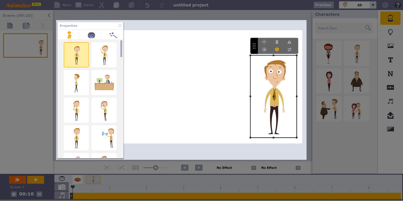Screen dimensions: 403x201
Task: Toggle the eye visibility icon in the timeline
Action: (x=78, y=179)
